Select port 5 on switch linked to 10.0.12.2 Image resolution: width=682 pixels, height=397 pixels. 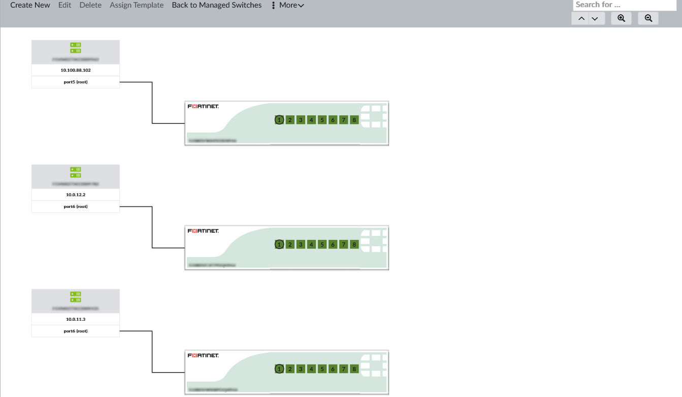322,245
